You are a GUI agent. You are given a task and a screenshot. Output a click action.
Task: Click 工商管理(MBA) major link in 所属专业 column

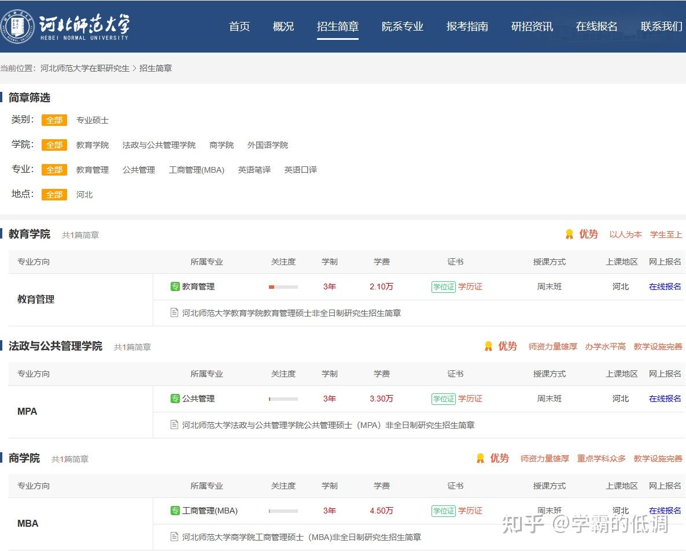point(209,511)
